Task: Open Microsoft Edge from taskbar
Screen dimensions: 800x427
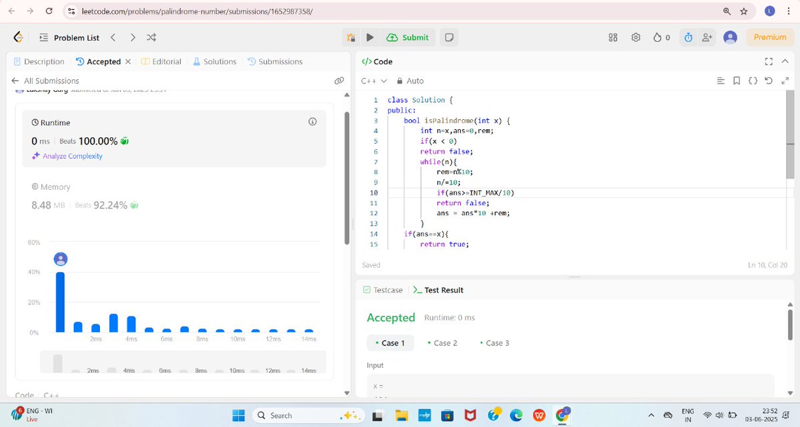Action: coord(516,415)
